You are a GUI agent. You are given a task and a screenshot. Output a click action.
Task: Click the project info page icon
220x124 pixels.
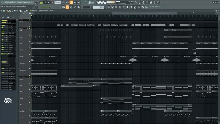[128, 7]
